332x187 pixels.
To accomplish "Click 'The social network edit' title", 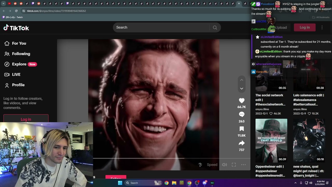I will [270, 100].
